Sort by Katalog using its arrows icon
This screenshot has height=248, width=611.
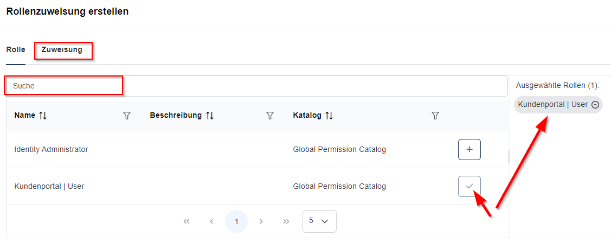point(329,116)
